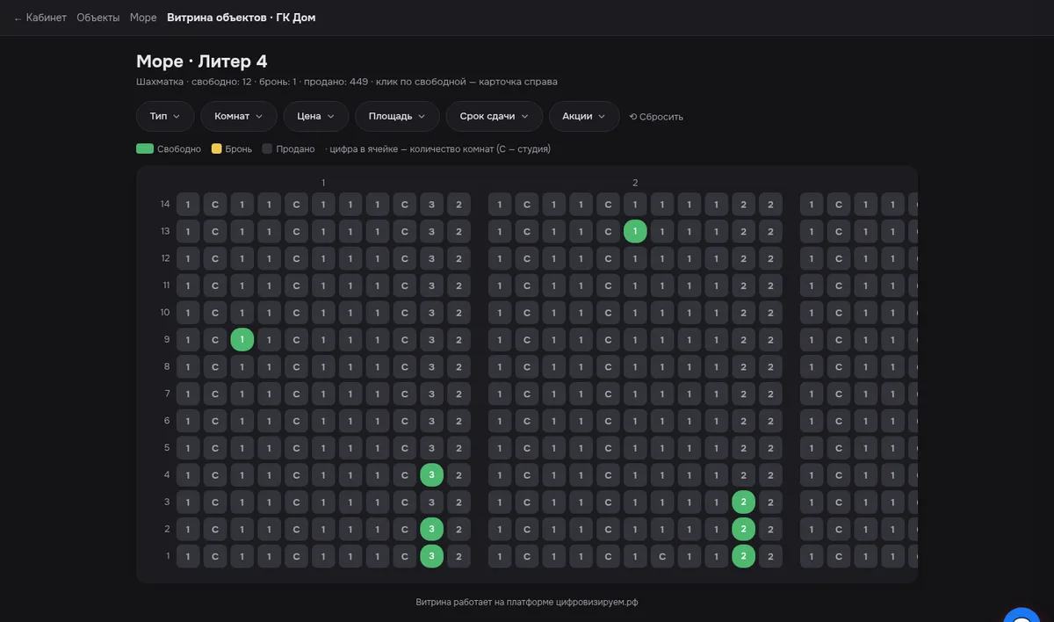
Task: Open the Цена filter dropdown
Action: (x=316, y=116)
